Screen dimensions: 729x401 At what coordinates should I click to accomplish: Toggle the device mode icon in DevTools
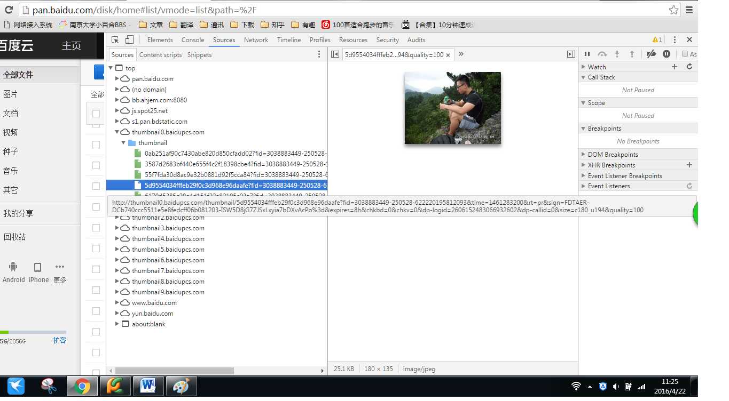point(129,40)
